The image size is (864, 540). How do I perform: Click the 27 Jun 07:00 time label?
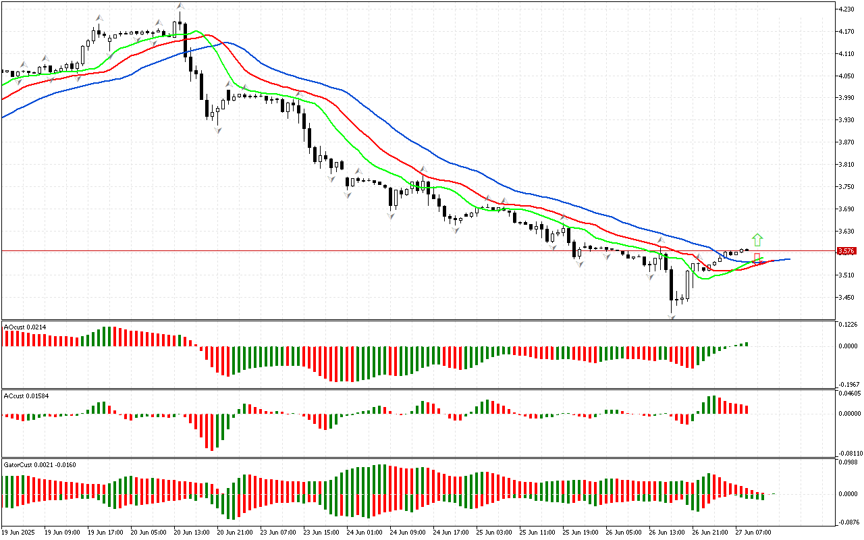tap(754, 532)
